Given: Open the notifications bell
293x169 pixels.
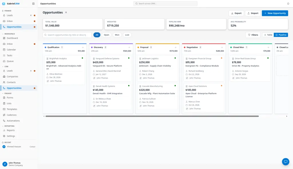Looking at the screenshot, I should tap(288, 3).
